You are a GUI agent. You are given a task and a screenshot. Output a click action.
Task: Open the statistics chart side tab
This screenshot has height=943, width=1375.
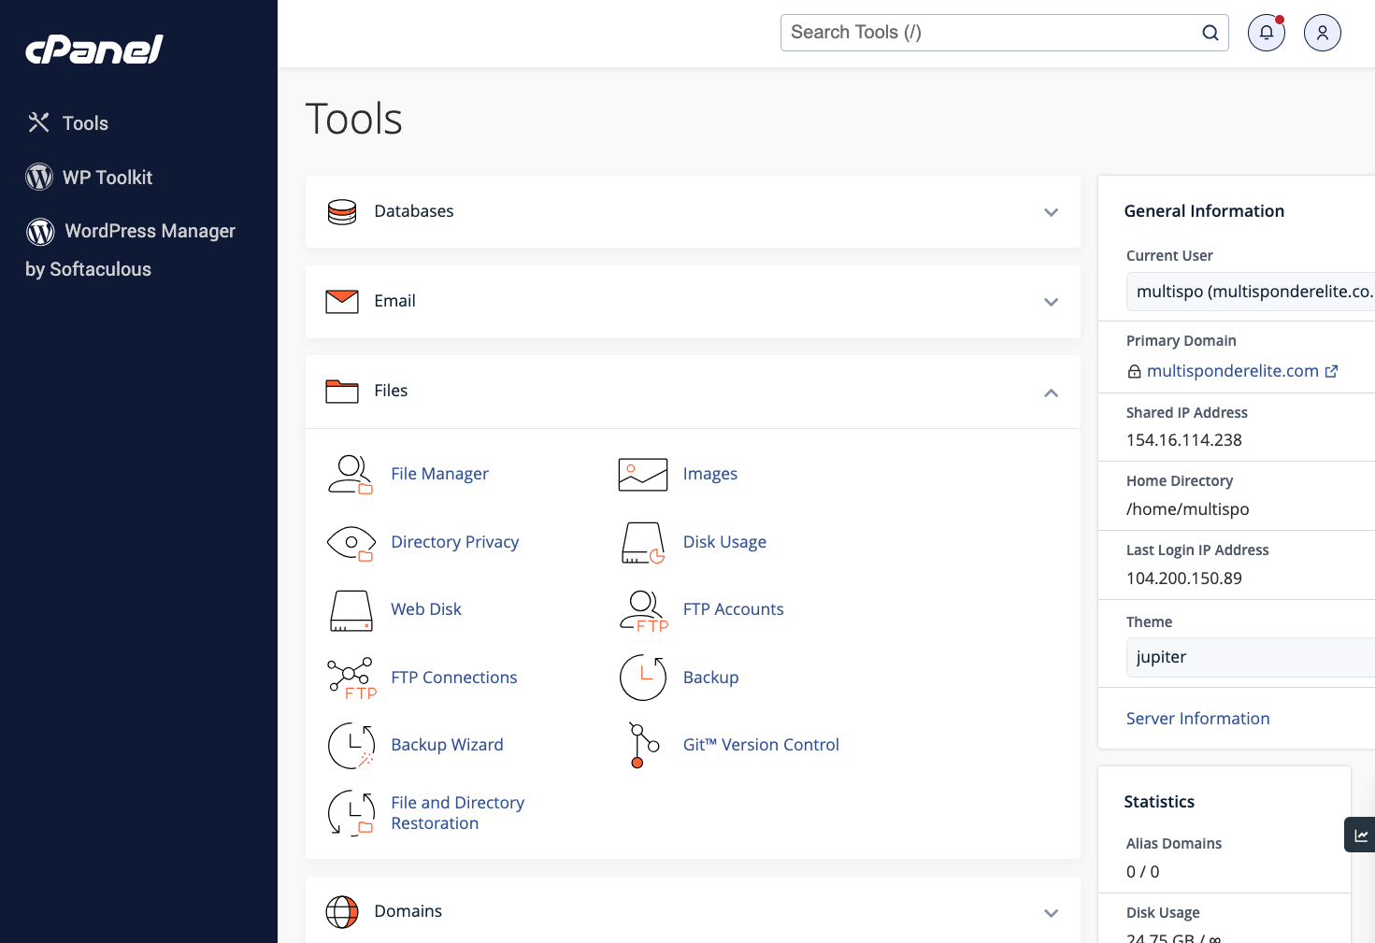click(1360, 836)
